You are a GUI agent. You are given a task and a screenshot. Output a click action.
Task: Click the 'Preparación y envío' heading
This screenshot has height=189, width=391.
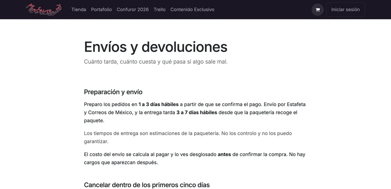click(113, 92)
